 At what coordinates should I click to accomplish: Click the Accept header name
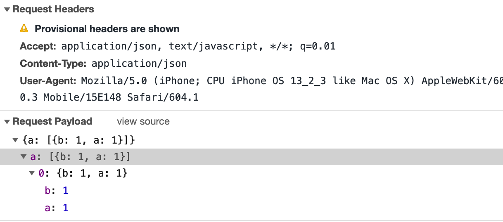pyautogui.click(x=38, y=46)
